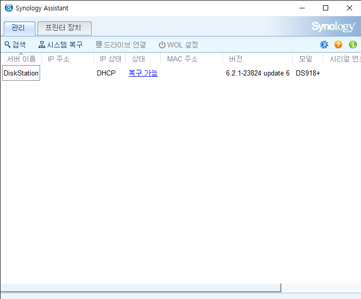Viewport: 361px width, 299px height.
Task: Maximize the Synology Assistant window
Action: (x=326, y=8)
